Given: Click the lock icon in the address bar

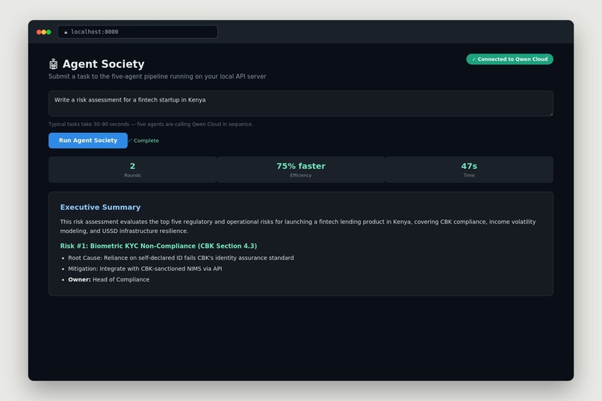Looking at the screenshot, I should point(66,32).
